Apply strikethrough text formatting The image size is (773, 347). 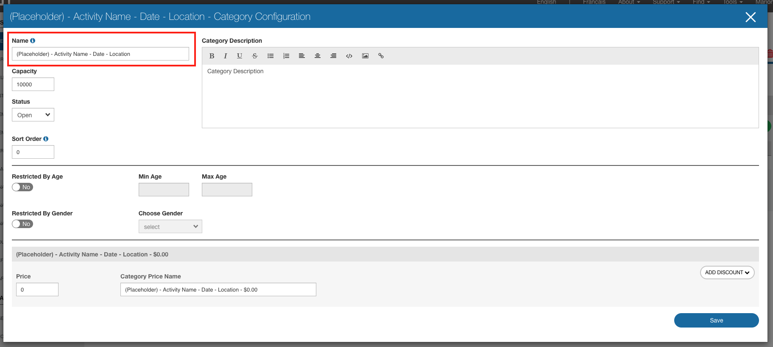tap(255, 56)
